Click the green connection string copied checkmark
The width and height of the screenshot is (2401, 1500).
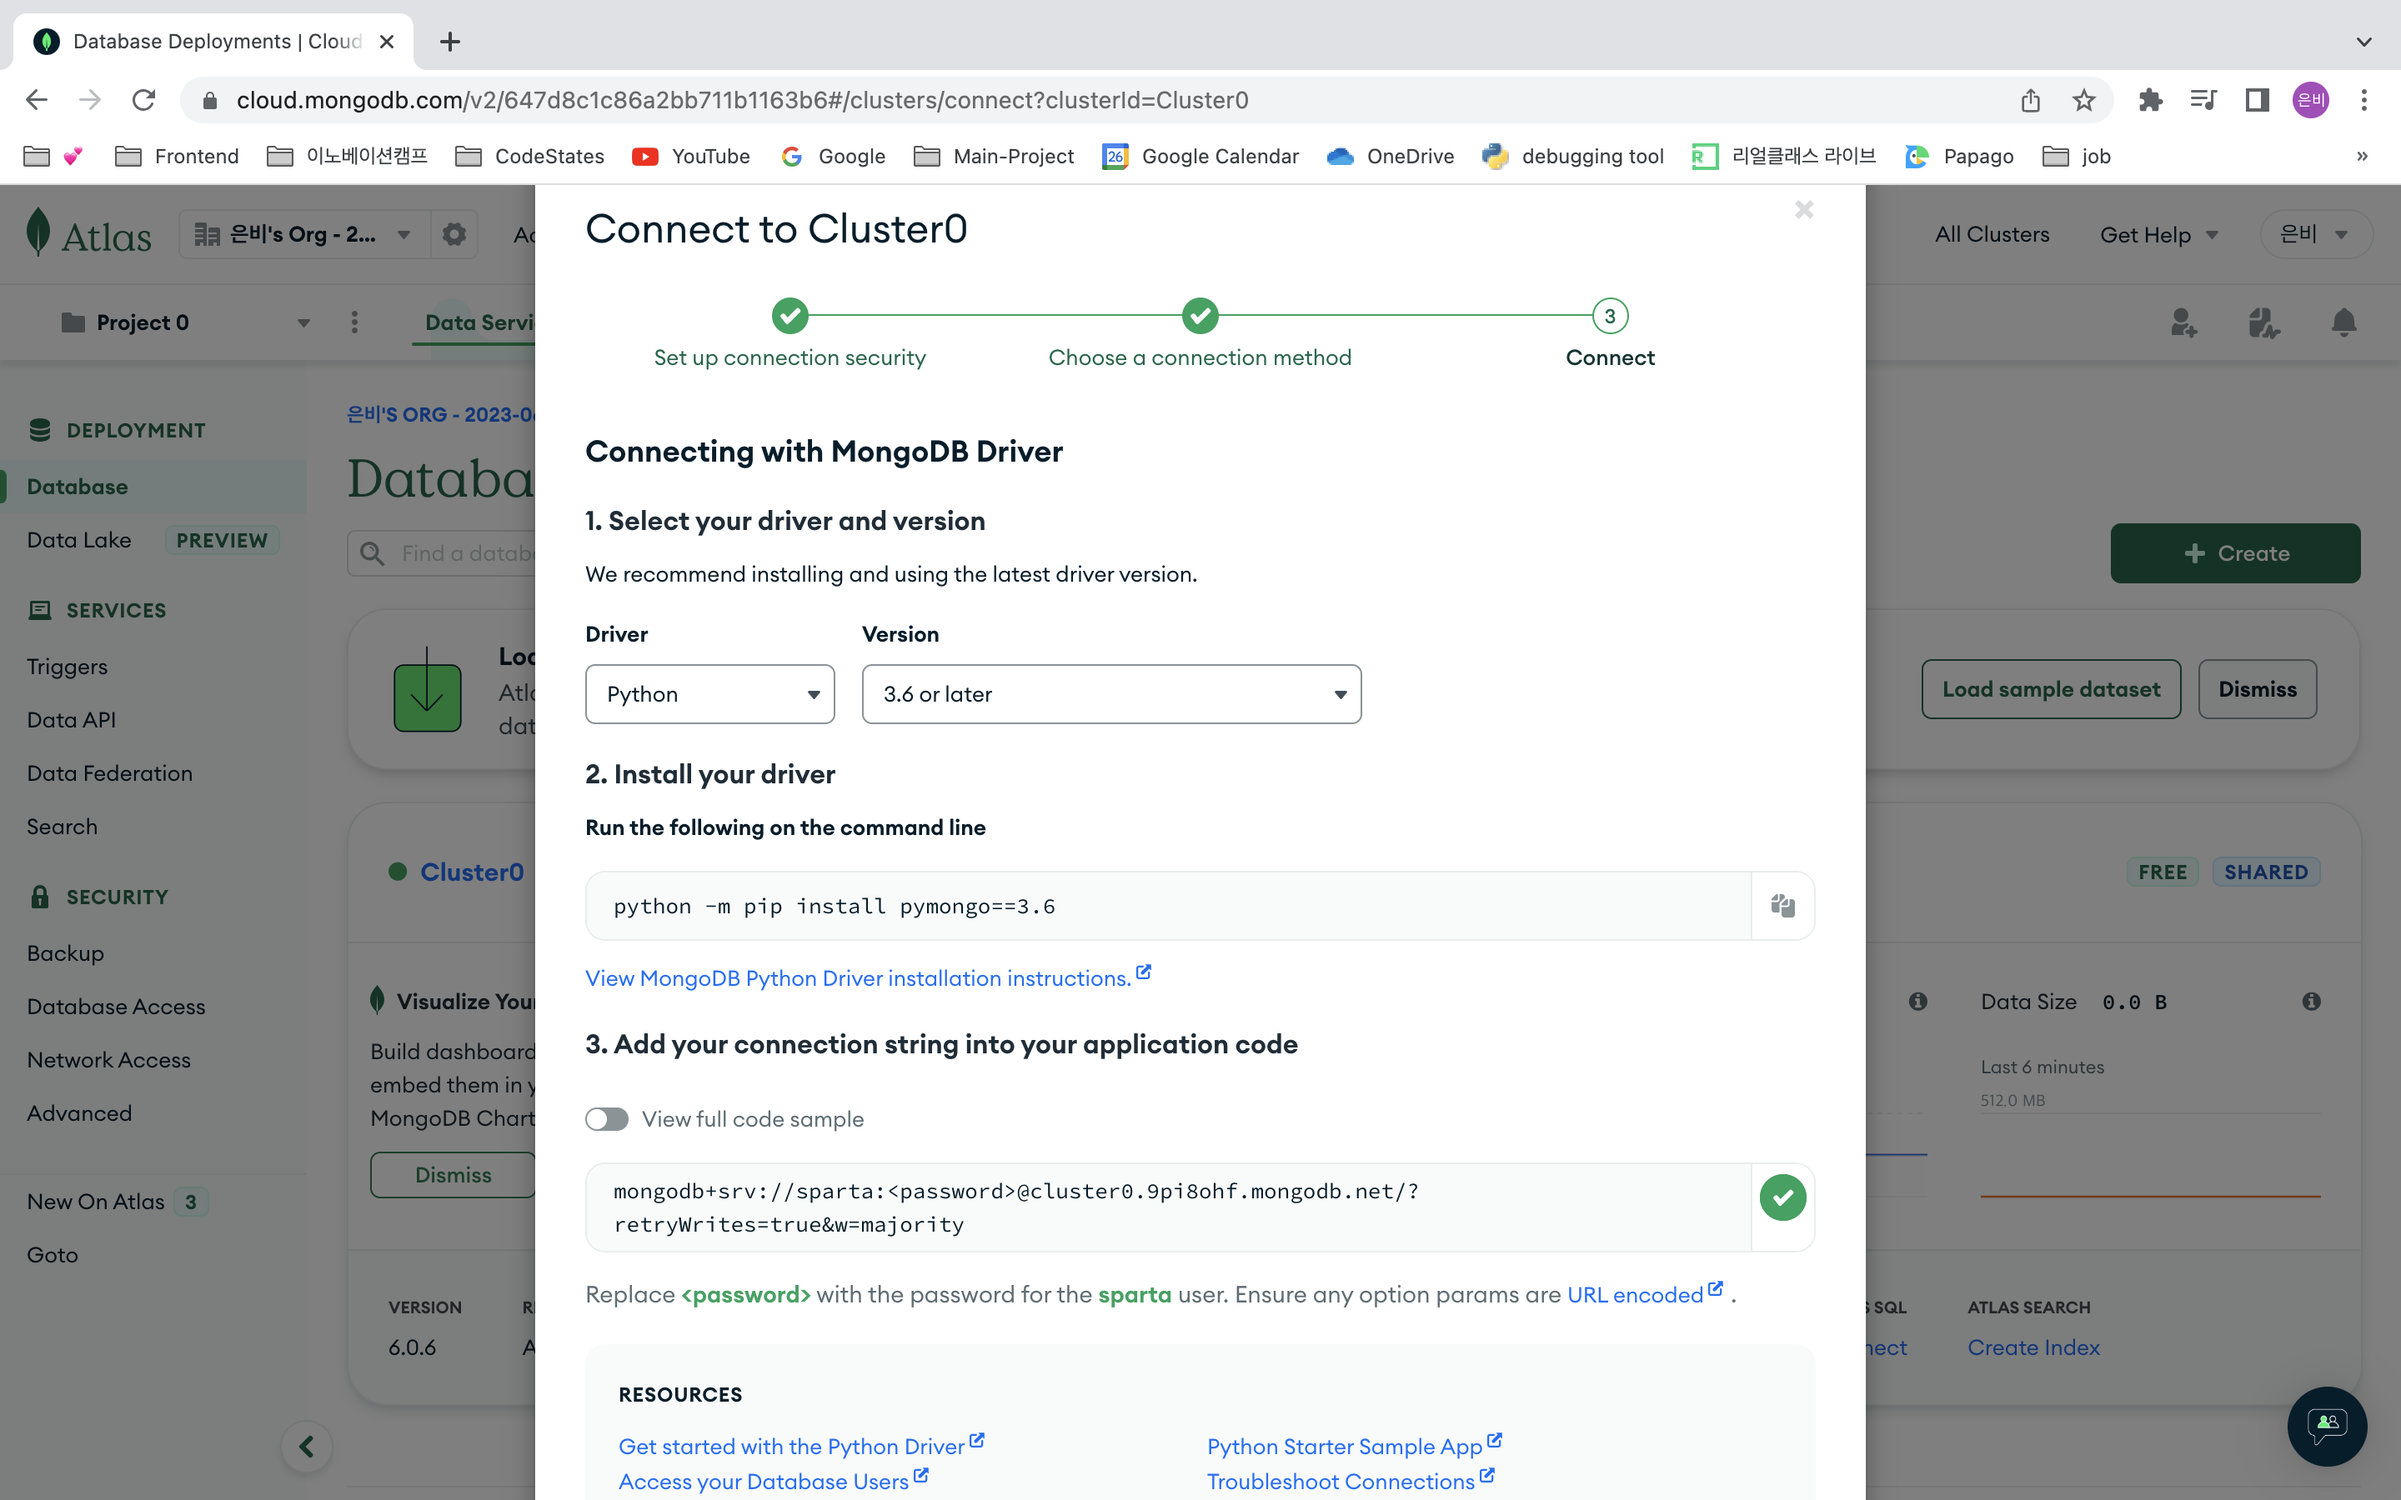[x=1782, y=1197]
